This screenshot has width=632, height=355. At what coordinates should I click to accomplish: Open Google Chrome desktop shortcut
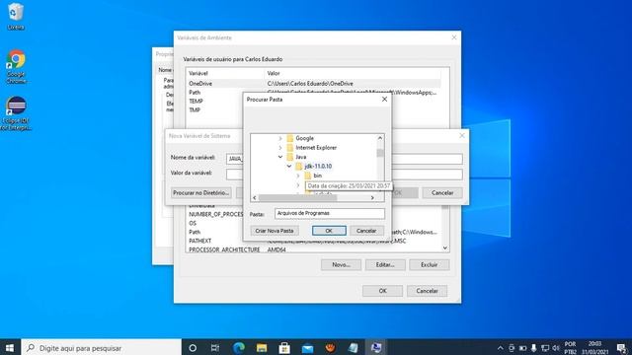point(16,67)
